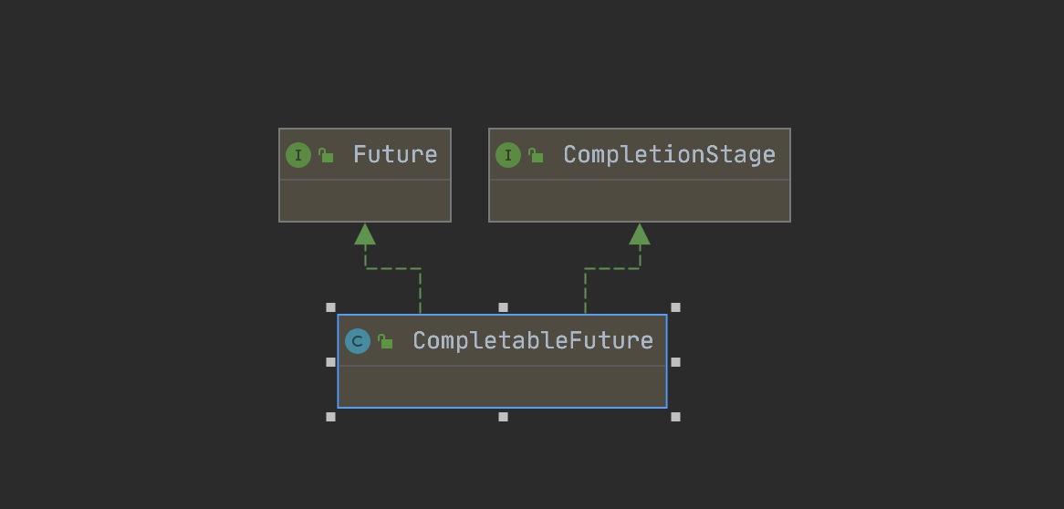Click the top-left selection handle of CompletableFuture
The width and height of the screenshot is (1064, 509).
(330, 307)
